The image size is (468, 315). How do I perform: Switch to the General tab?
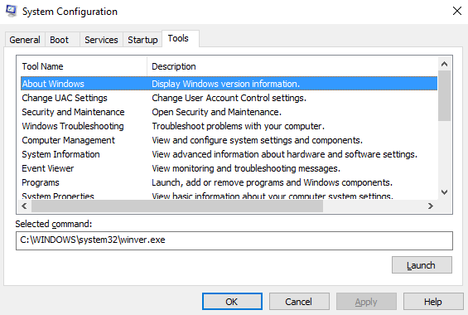pyautogui.click(x=25, y=40)
